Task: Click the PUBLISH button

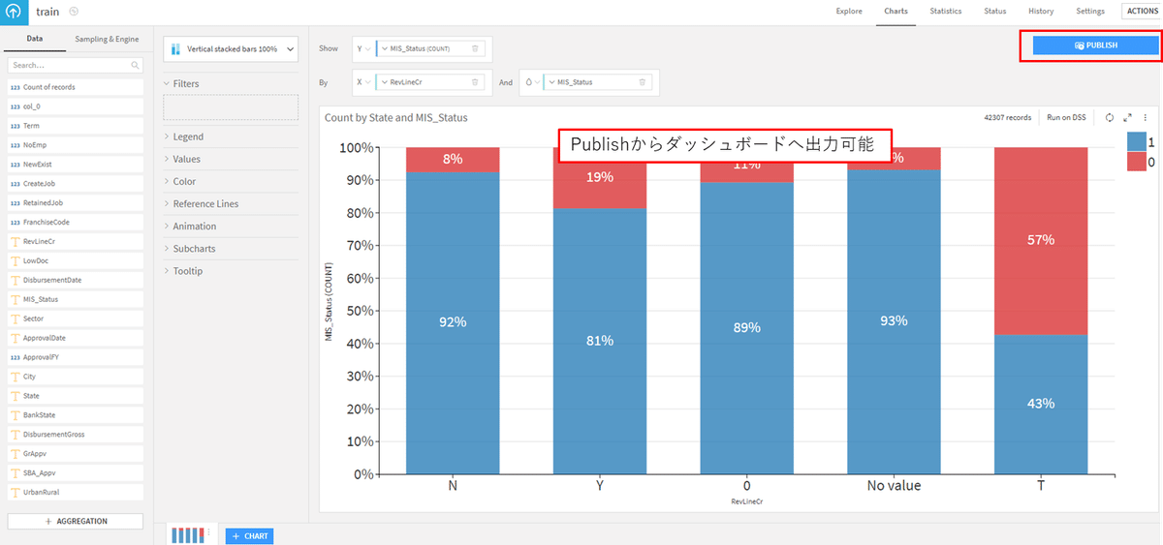Action: [x=1096, y=45]
